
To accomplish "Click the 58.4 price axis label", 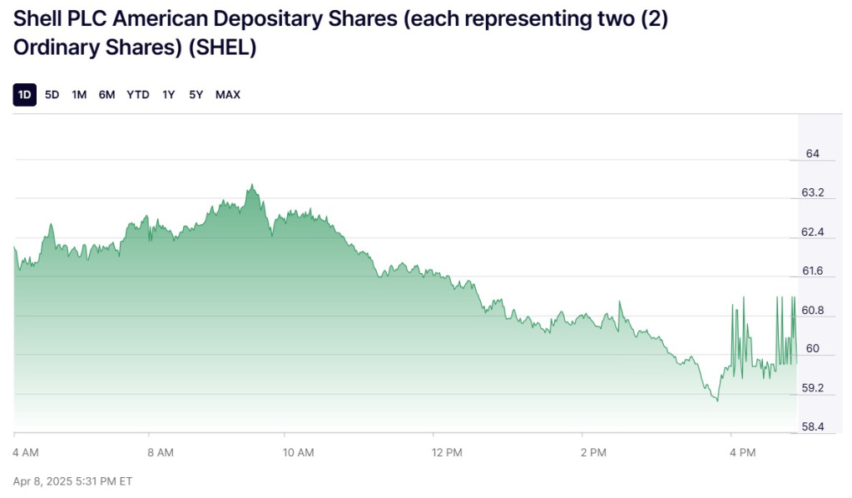I will [x=812, y=426].
